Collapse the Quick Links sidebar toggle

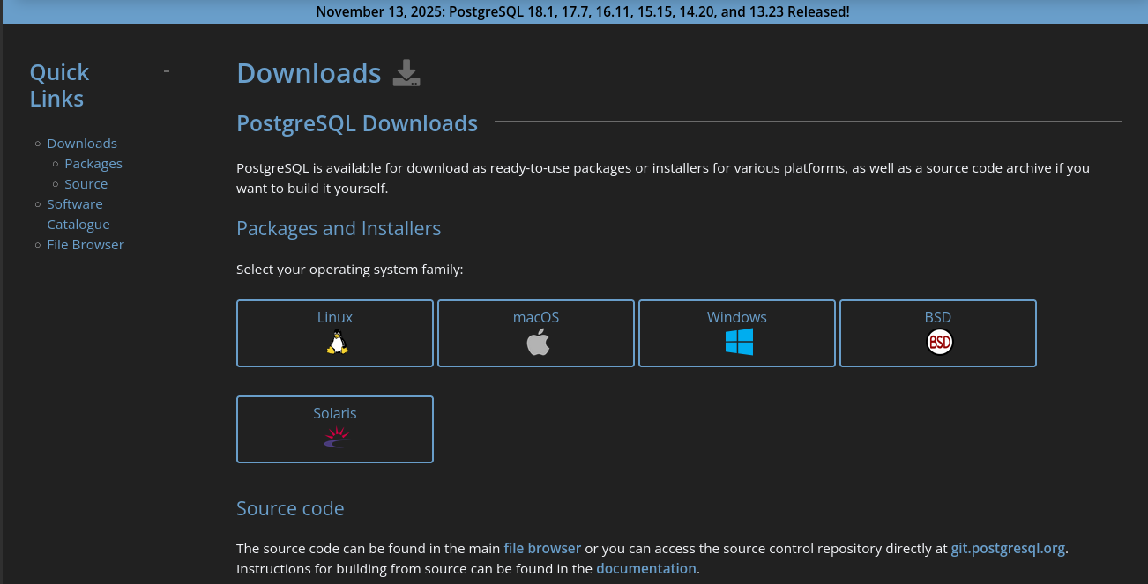click(x=167, y=71)
